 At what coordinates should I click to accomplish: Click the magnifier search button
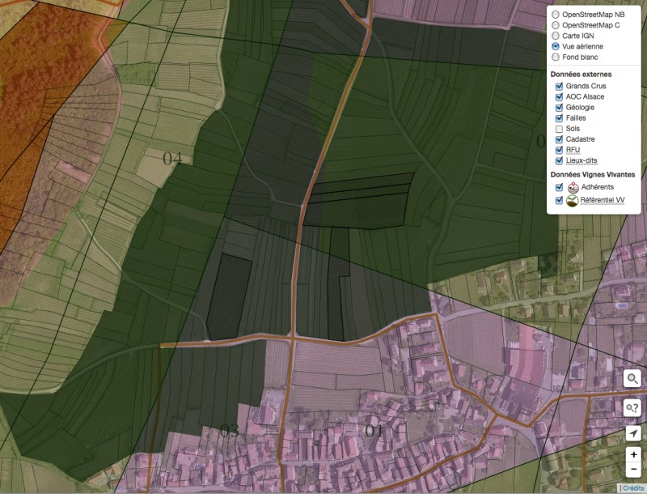633,379
